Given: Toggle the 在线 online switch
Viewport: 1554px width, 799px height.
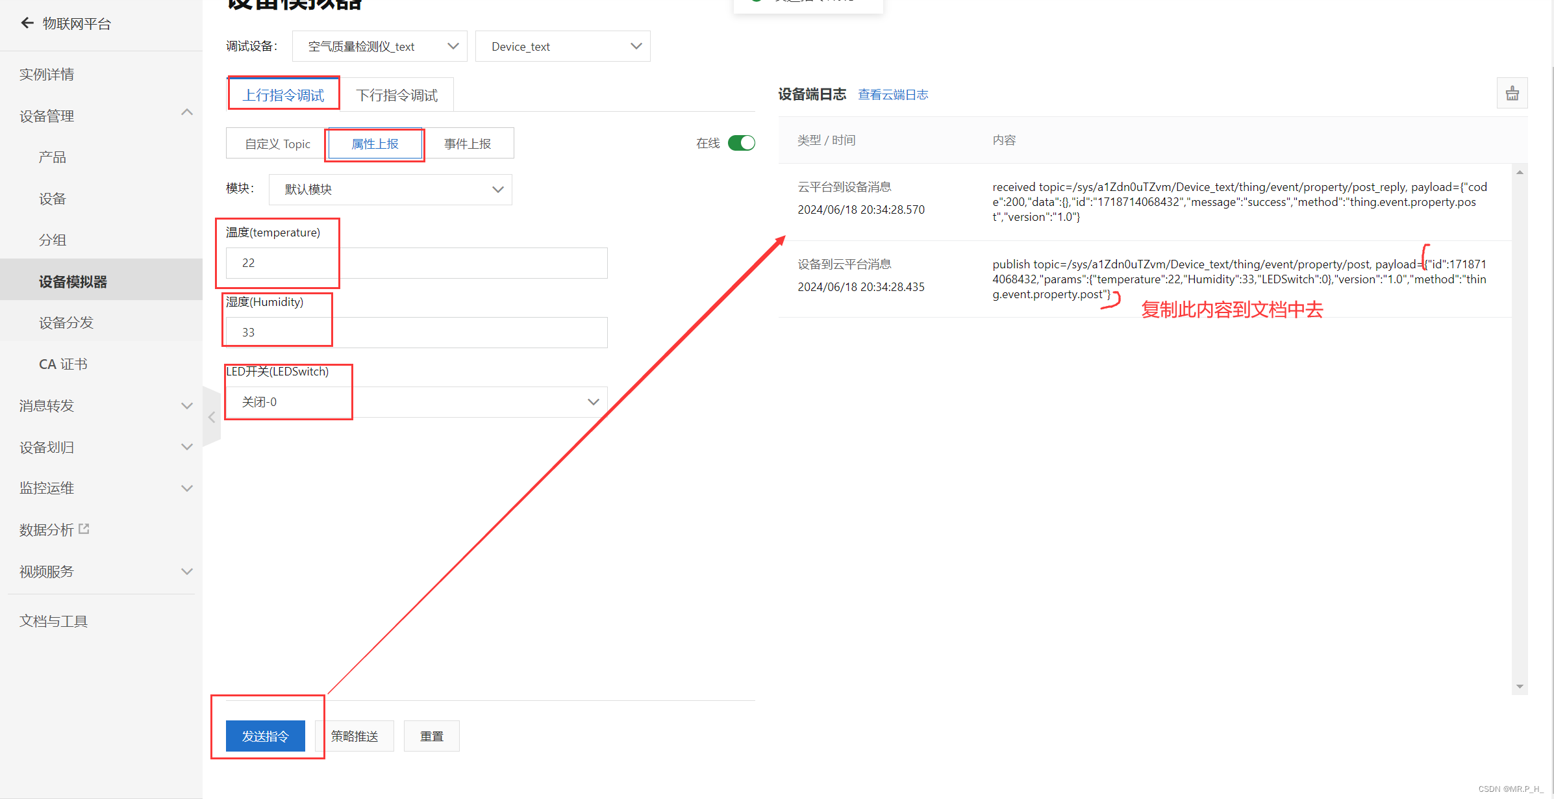Looking at the screenshot, I should point(741,143).
